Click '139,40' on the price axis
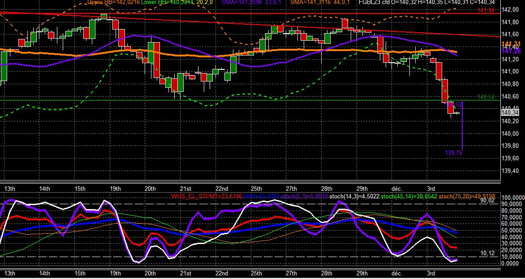 [x=510, y=171]
